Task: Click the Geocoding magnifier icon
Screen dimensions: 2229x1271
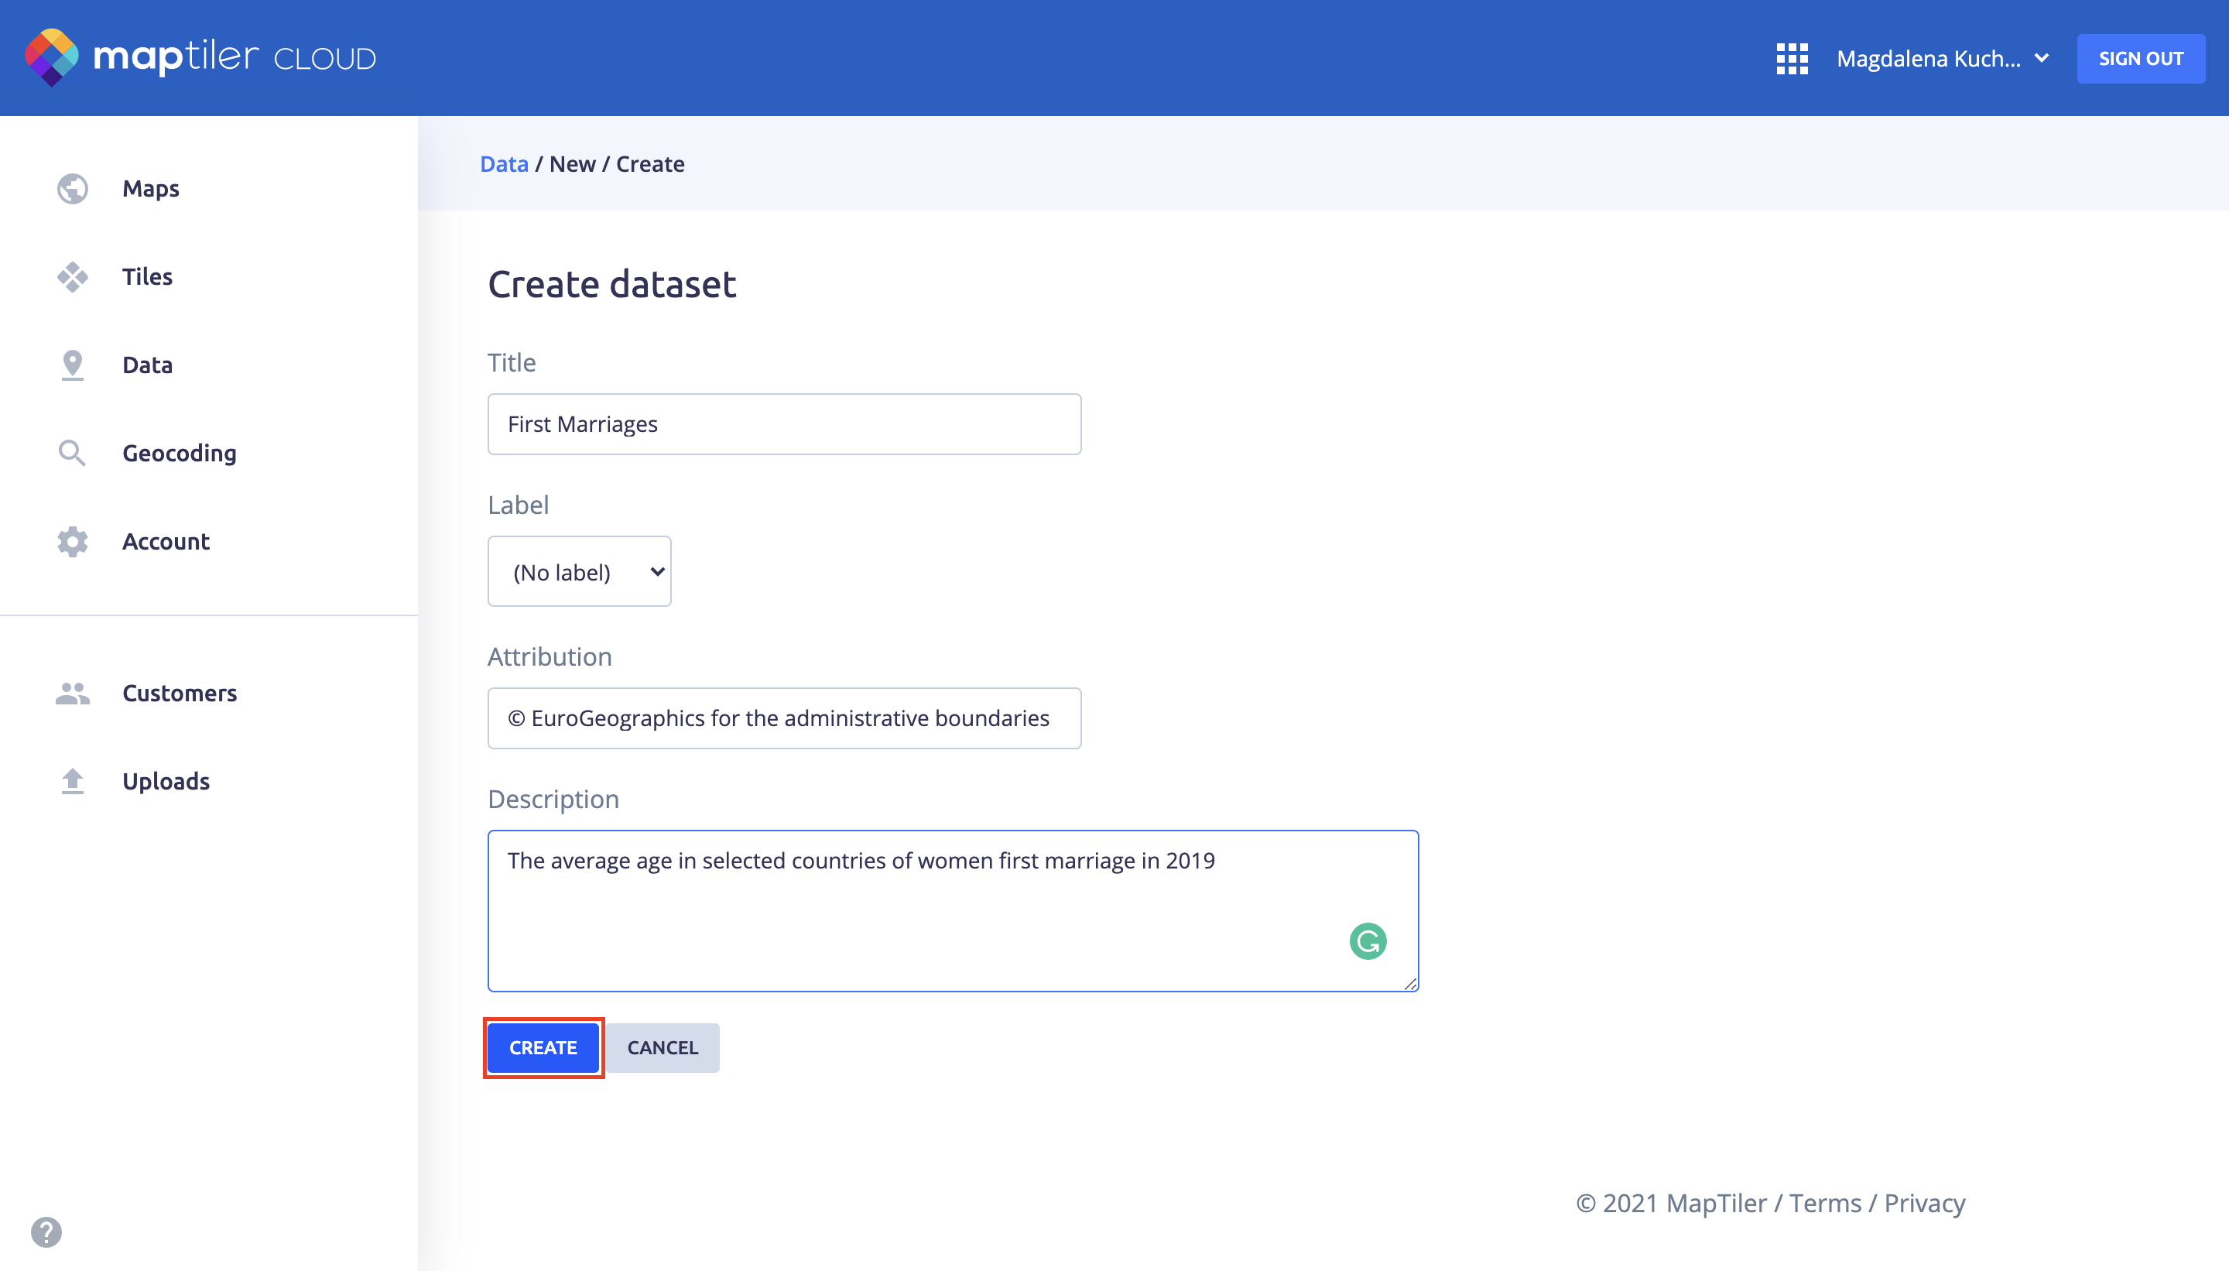Action: pos(73,453)
